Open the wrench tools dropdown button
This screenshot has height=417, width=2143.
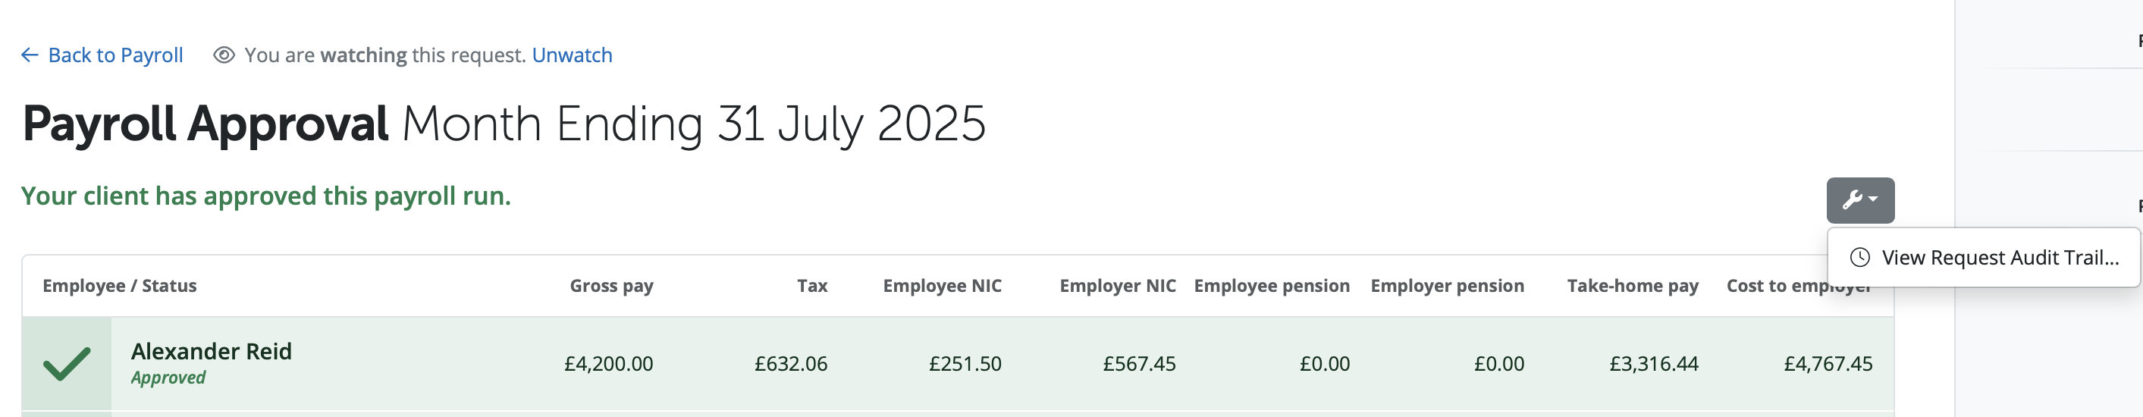[1860, 199]
